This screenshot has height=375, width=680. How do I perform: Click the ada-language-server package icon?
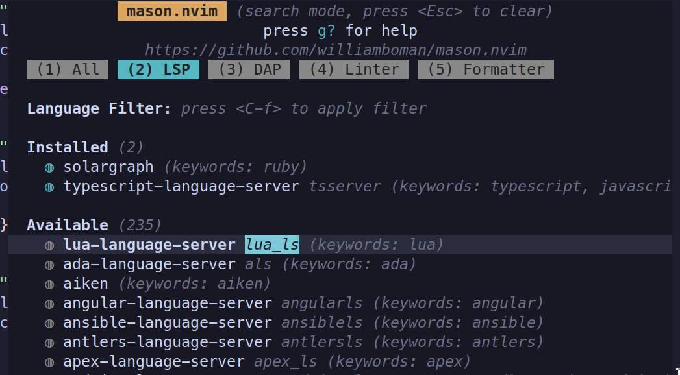pos(49,265)
